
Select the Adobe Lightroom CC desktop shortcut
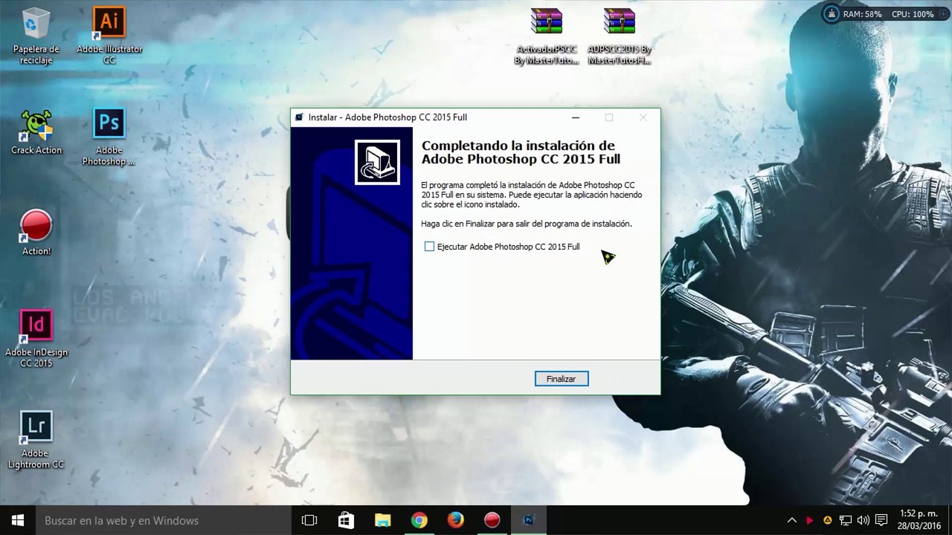coord(36,440)
